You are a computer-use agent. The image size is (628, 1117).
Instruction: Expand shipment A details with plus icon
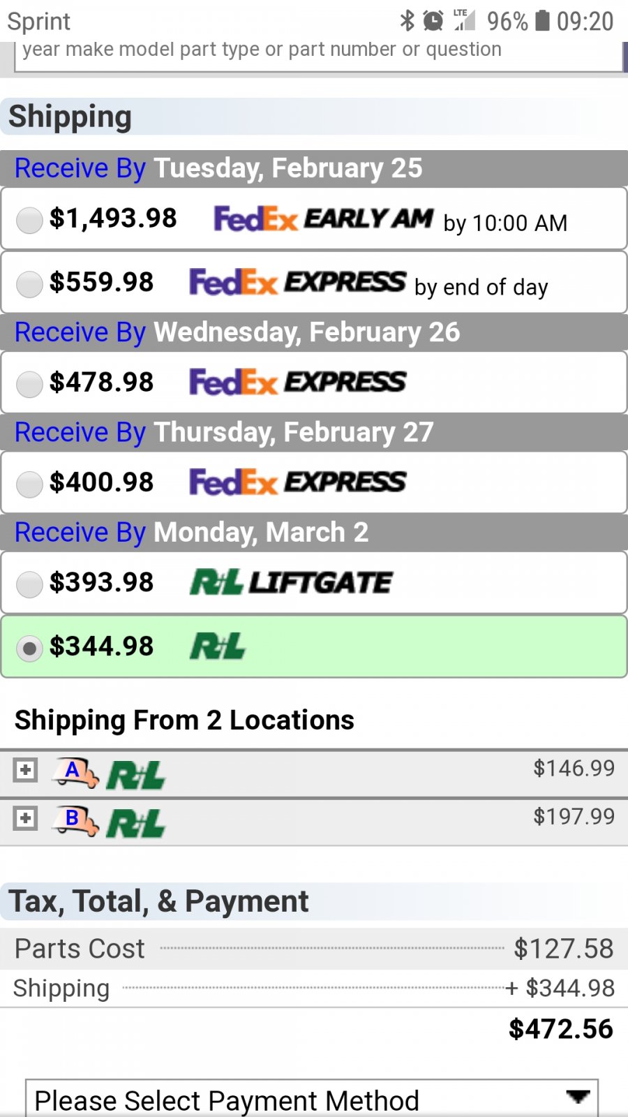pos(25,770)
